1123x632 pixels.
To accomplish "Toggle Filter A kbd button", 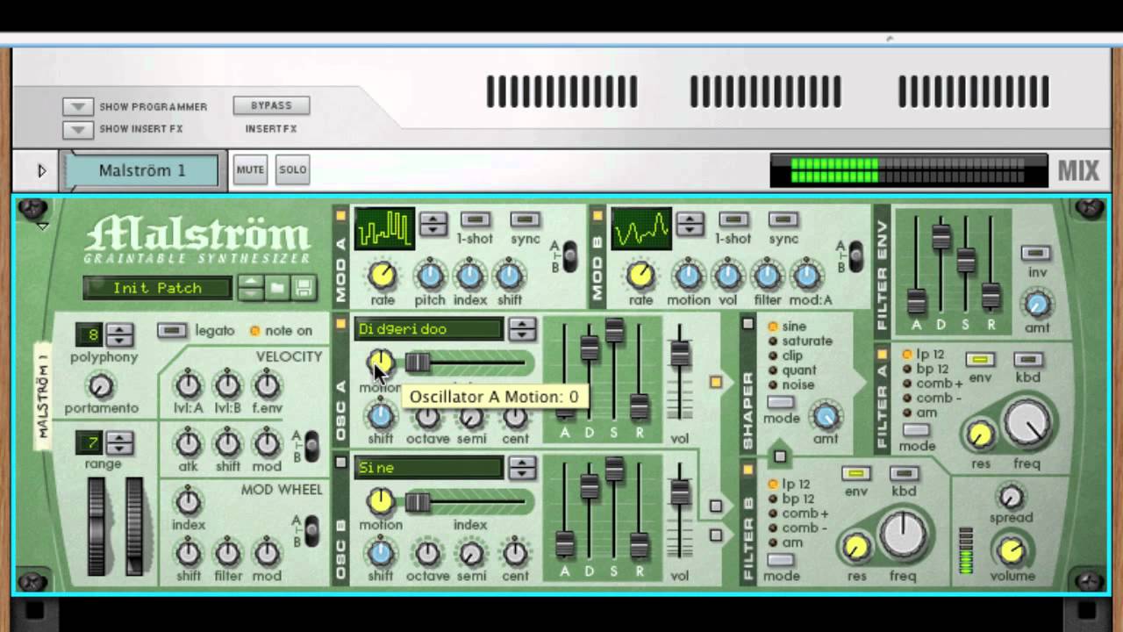I will pyautogui.click(x=1028, y=360).
